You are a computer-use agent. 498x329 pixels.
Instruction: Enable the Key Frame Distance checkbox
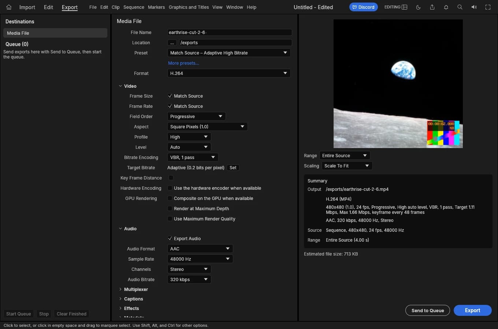tap(171, 178)
